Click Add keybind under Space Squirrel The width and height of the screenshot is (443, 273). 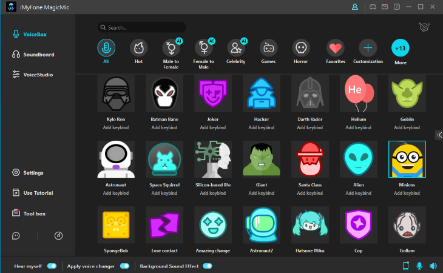tap(164, 193)
